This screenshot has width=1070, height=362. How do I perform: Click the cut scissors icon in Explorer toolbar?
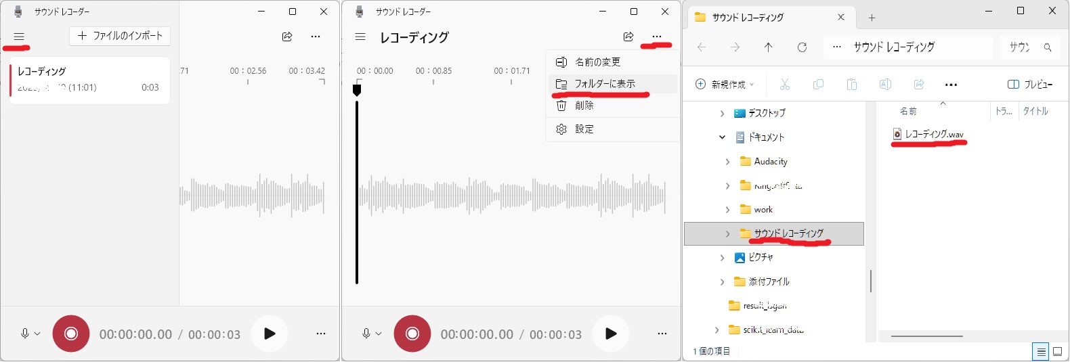pyautogui.click(x=785, y=85)
